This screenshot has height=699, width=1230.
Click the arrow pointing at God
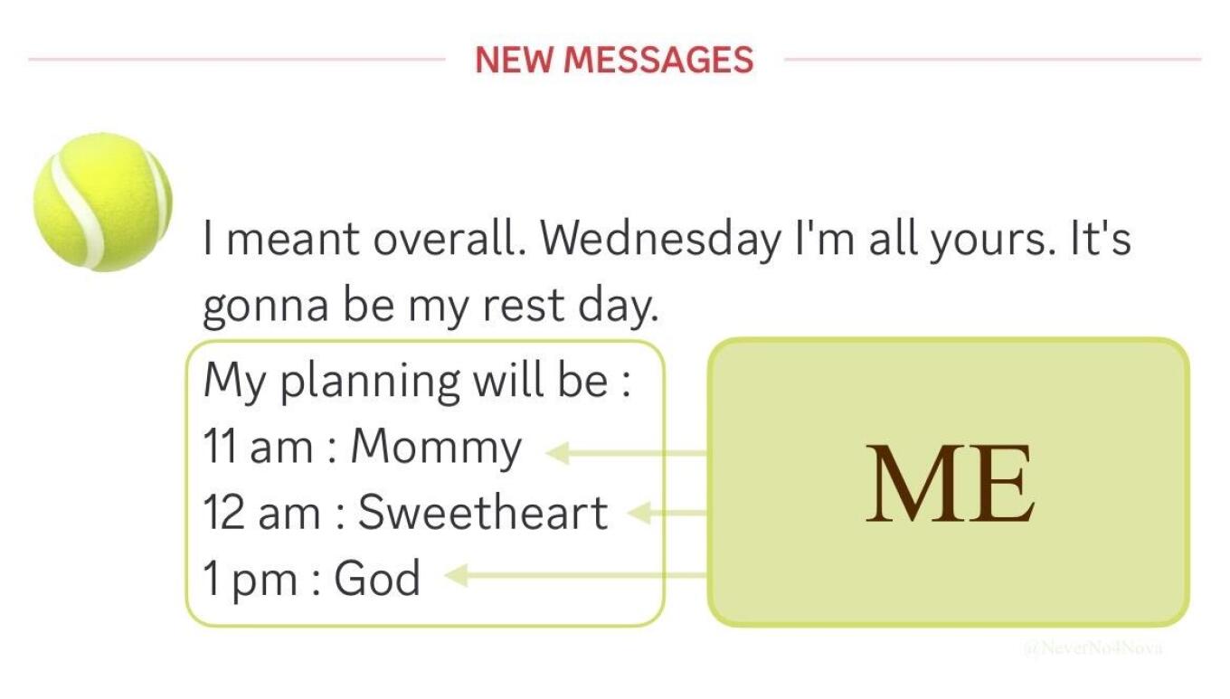pyautogui.click(x=575, y=574)
